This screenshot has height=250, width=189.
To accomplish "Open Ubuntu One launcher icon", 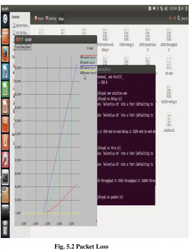I will [x=5, y=142].
